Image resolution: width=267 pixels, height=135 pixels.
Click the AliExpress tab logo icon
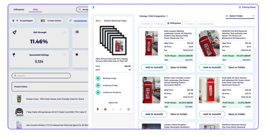coord(168,23)
